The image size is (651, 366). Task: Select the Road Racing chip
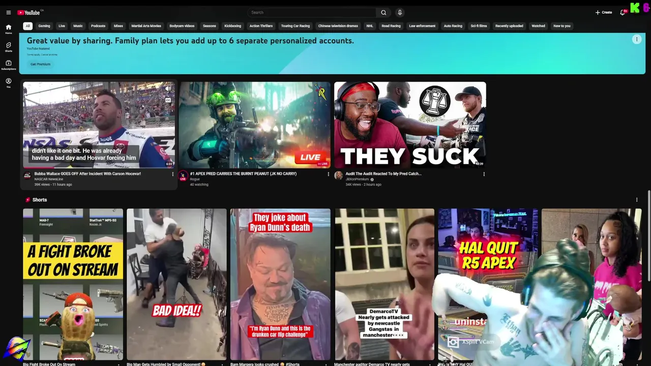(x=391, y=26)
